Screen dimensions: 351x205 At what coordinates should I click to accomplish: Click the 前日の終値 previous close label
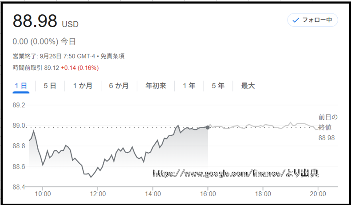pos(328,122)
